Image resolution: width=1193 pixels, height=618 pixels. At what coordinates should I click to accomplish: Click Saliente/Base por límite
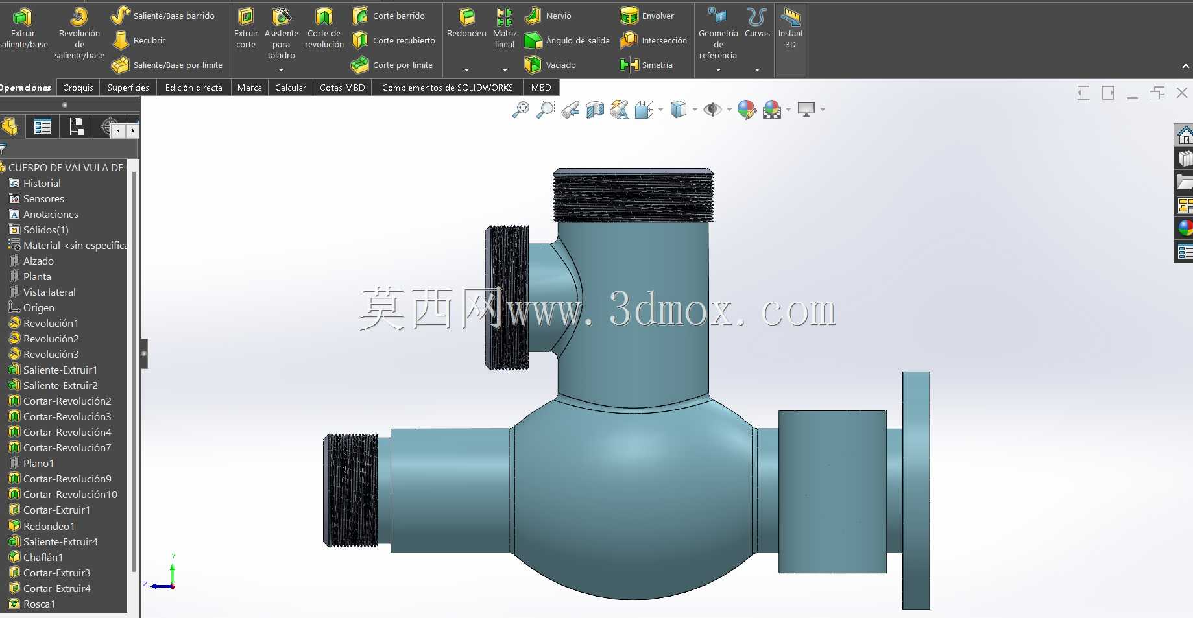[167, 65]
